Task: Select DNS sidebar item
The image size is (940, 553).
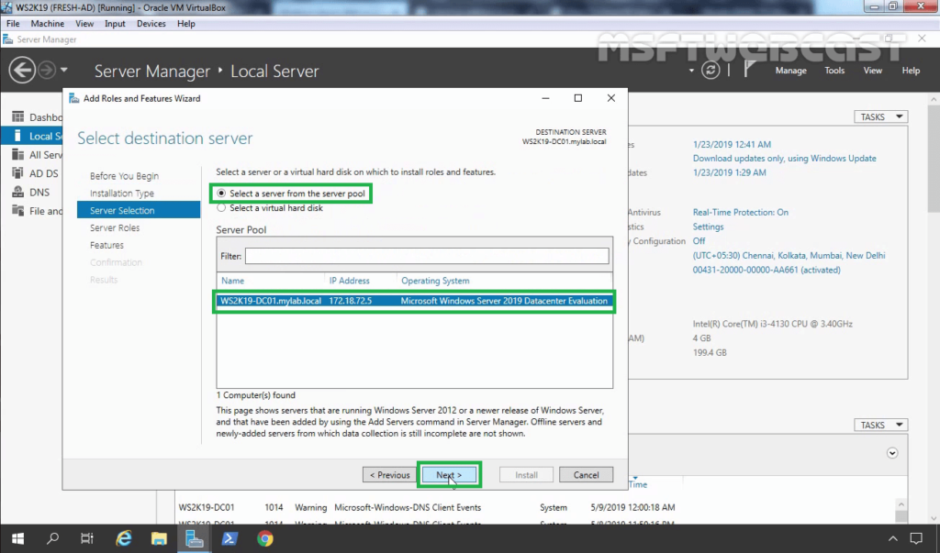Action: (31, 192)
